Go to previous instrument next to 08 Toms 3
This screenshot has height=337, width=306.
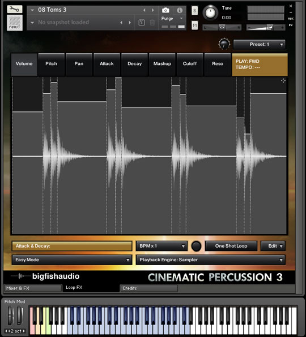[x=144, y=10]
